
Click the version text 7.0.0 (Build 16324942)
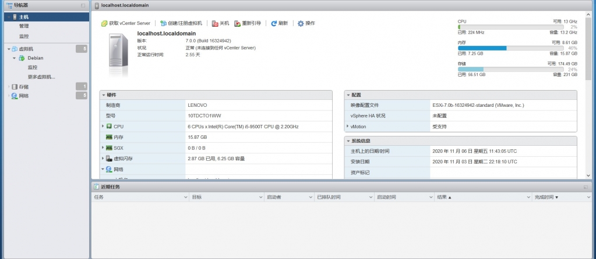209,41
